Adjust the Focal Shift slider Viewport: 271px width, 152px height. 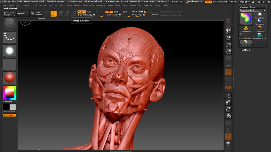coord(145,12)
